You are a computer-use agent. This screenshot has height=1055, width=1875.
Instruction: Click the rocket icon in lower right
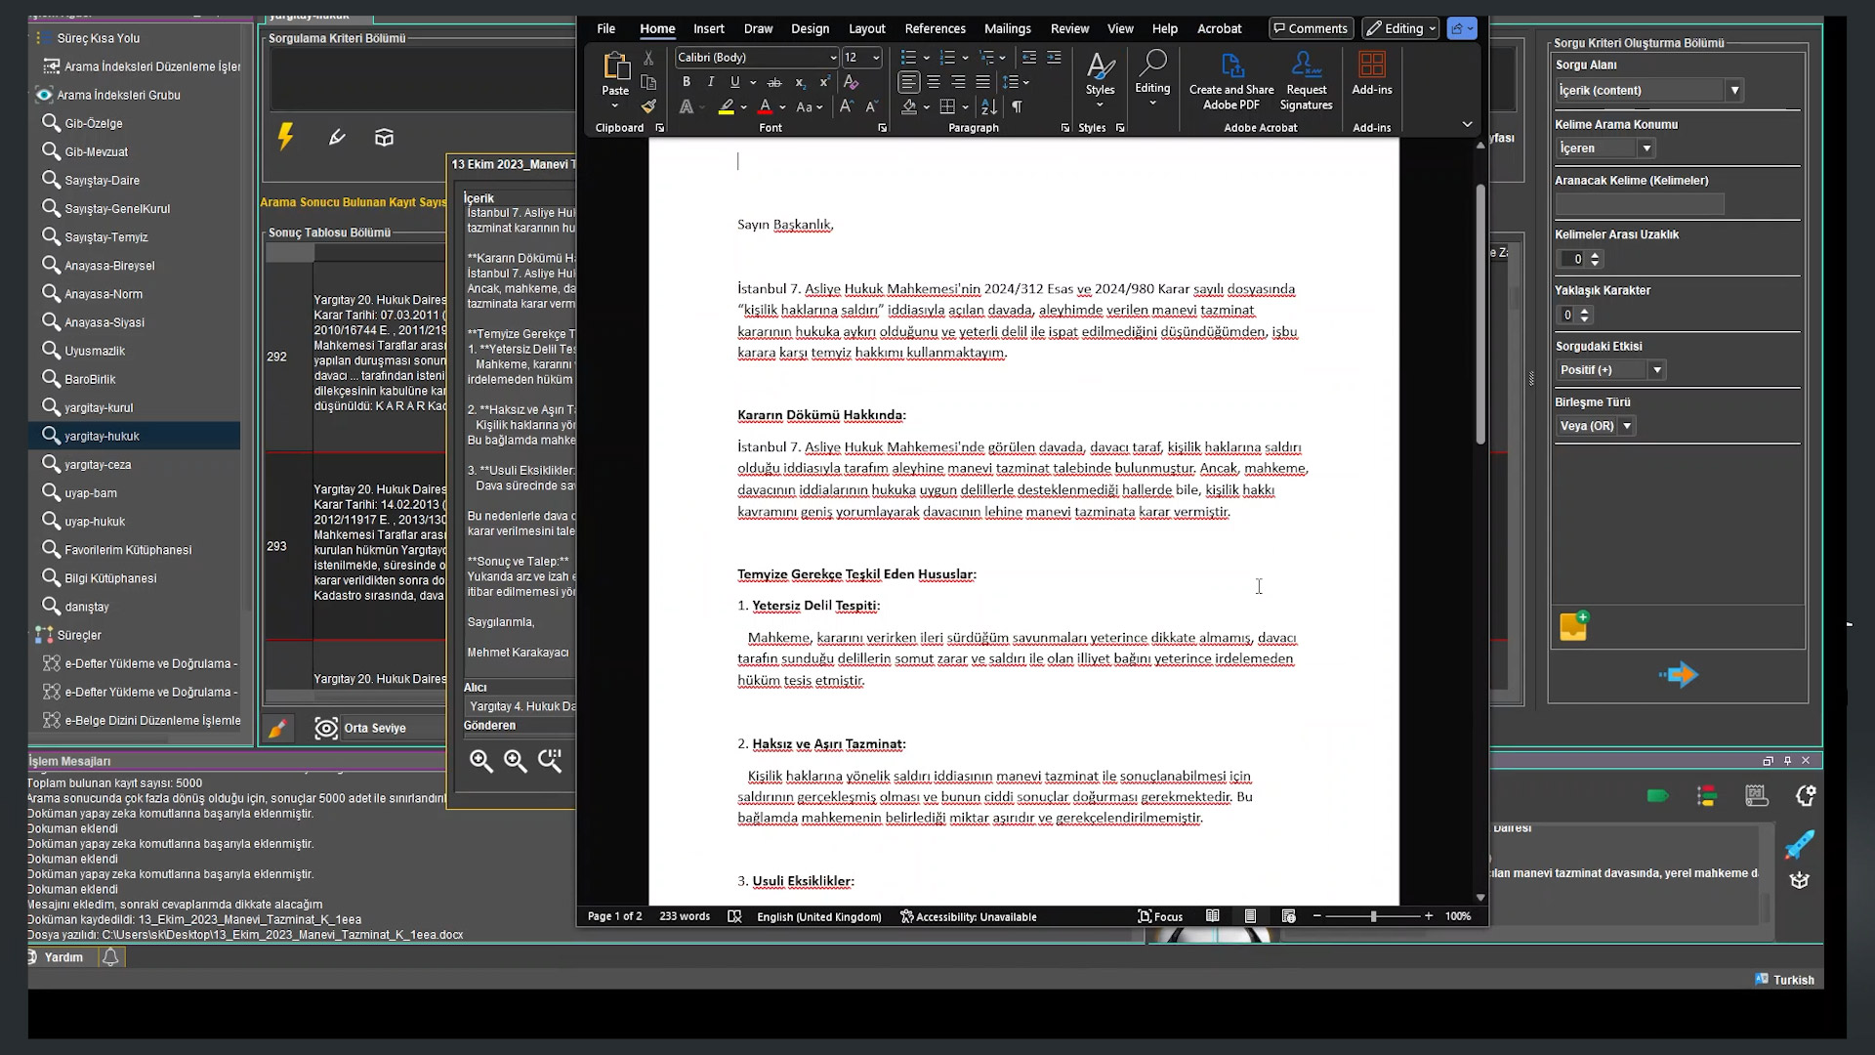pyautogui.click(x=1799, y=845)
